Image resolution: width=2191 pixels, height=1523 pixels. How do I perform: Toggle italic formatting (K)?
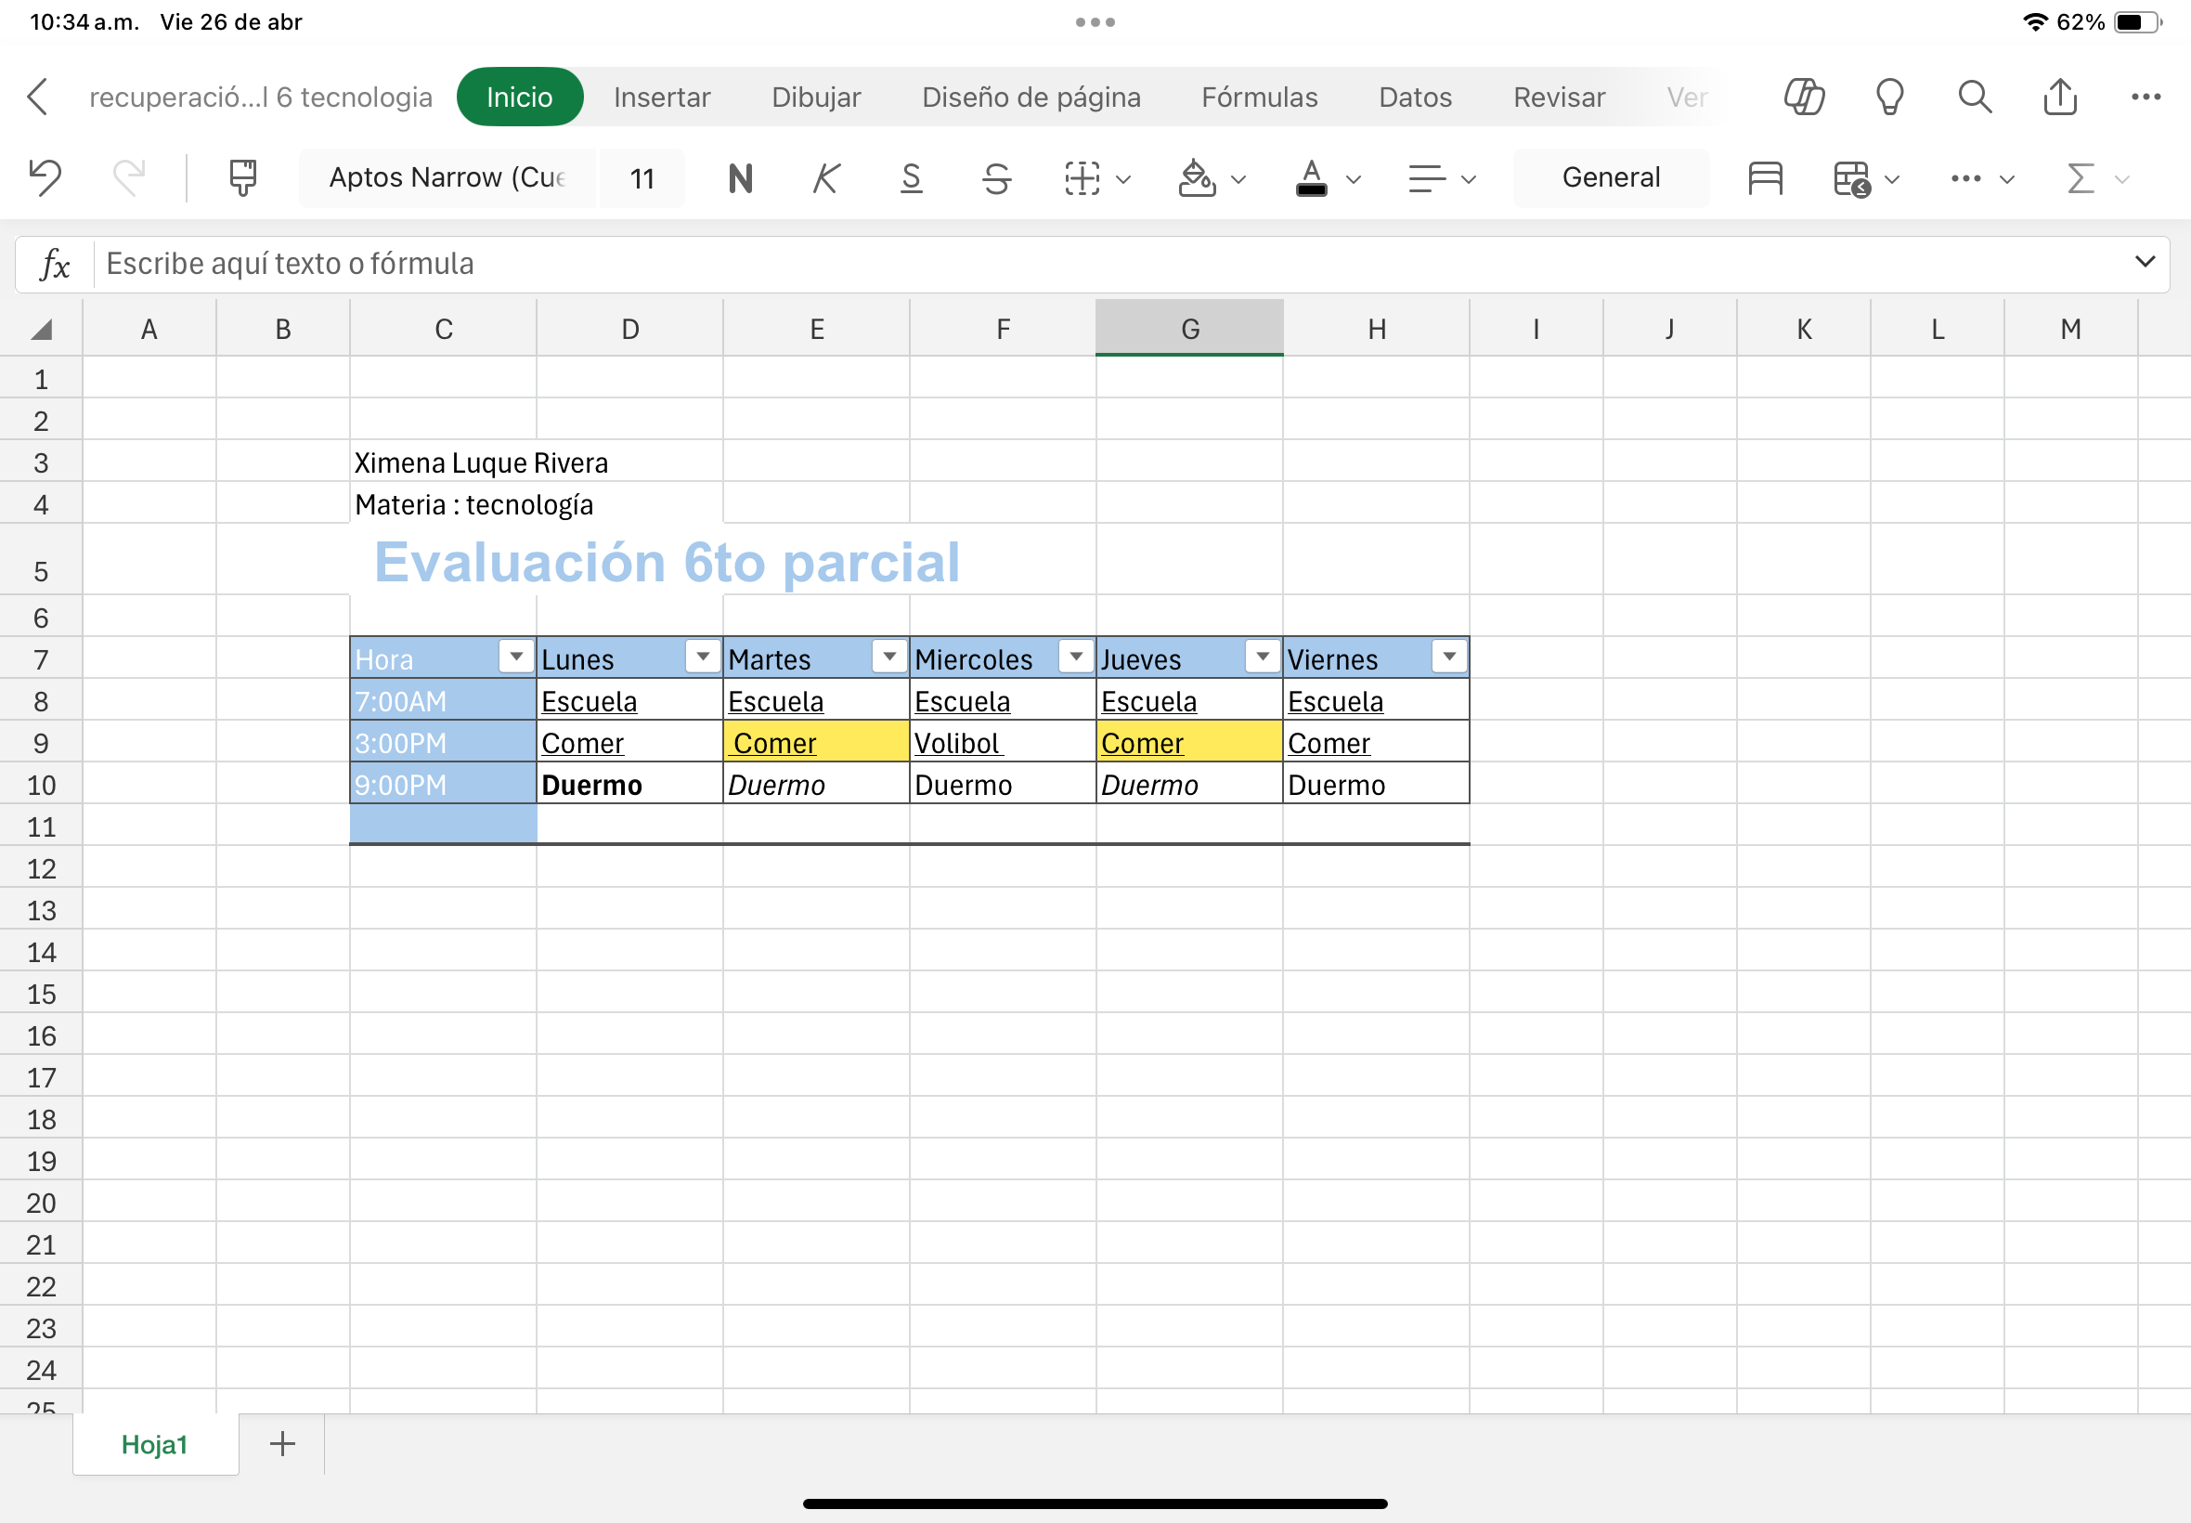tap(826, 177)
